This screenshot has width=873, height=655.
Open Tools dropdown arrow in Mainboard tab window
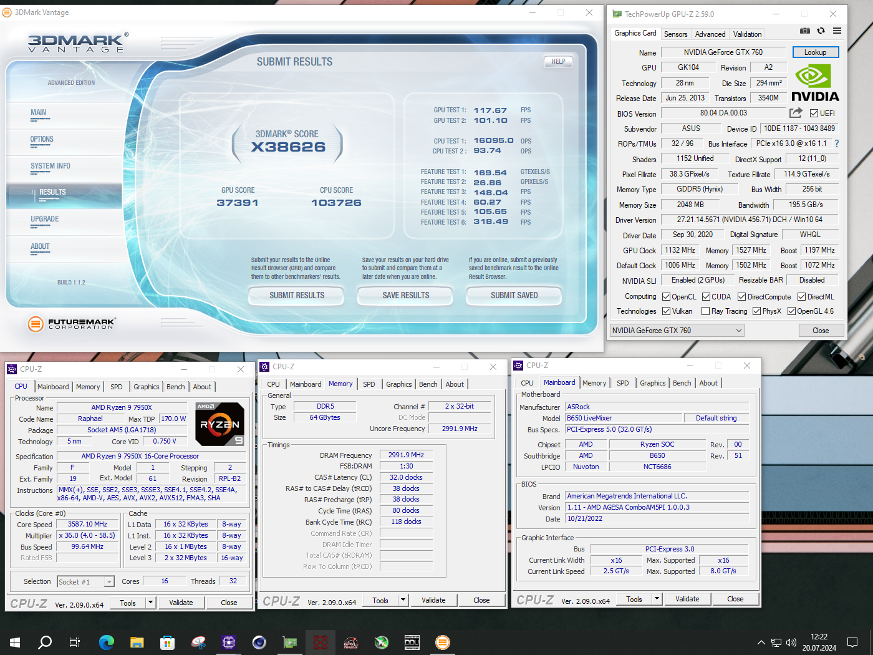click(x=657, y=599)
